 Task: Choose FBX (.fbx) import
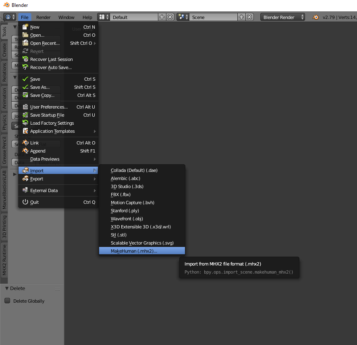point(142,194)
